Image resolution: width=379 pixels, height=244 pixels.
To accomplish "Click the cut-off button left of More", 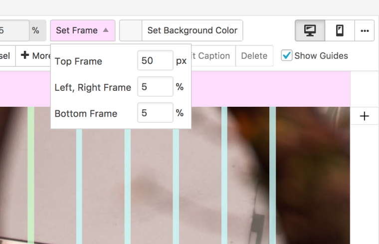I will coord(6,56).
